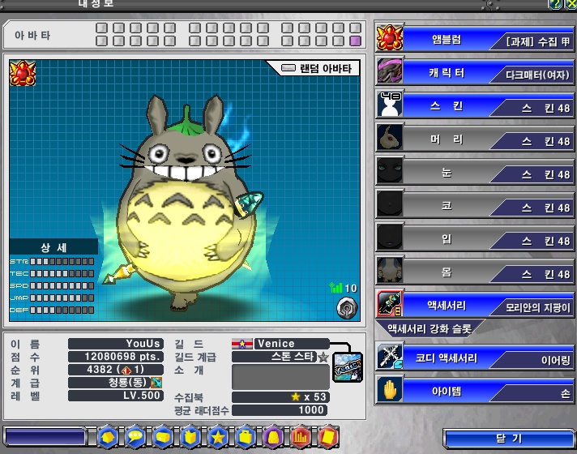Click the empty 소개 introduction box

(x=280, y=376)
